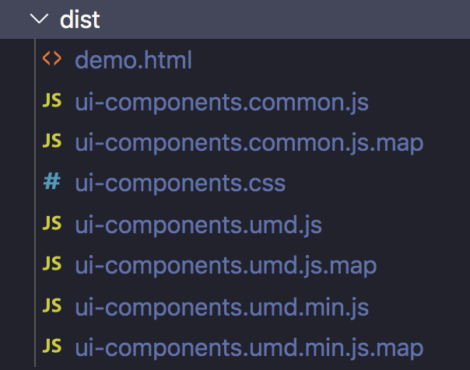
Task: Click the JS icon for ui-components.umd.min.js.map
Action: tap(51, 347)
